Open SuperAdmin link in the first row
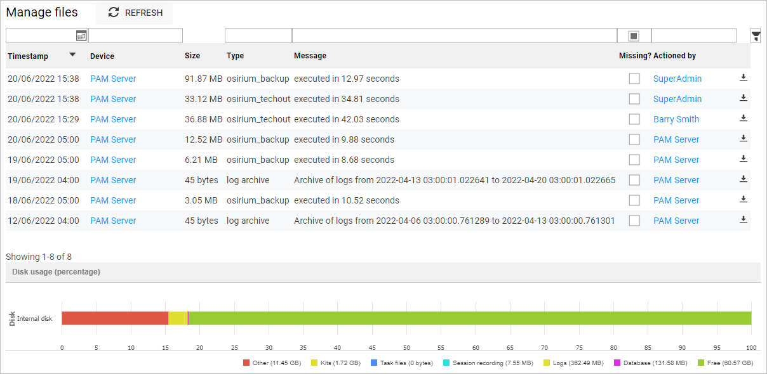The image size is (767, 374). (677, 79)
